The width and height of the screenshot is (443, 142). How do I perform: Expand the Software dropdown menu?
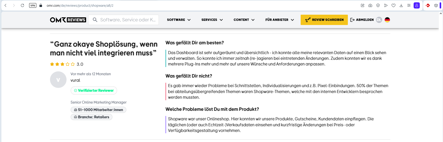(x=179, y=20)
